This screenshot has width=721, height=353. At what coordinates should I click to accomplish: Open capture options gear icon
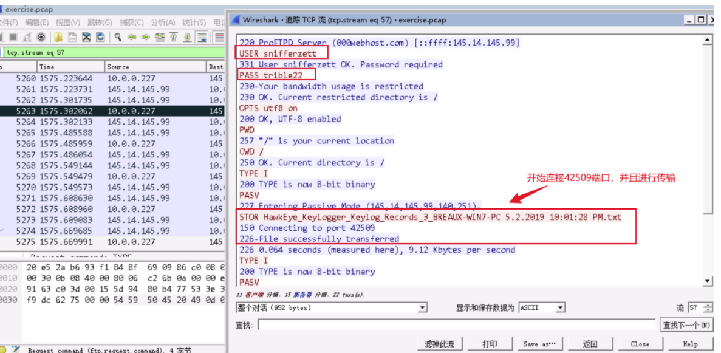click(41, 37)
